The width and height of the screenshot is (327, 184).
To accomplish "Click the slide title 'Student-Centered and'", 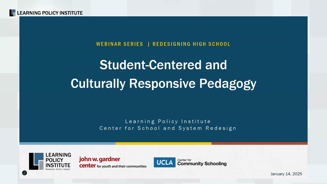I will point(163,65).
